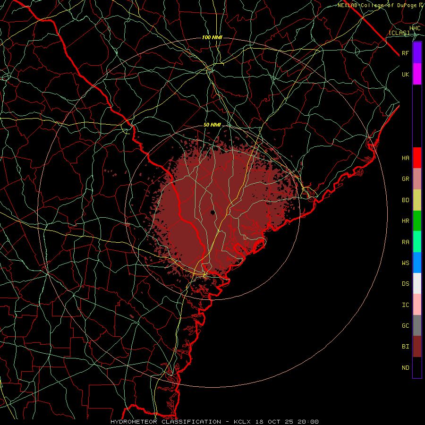Click the KCLX station identifier
Screen dimensions: 425x425
pyautogui.click(x=243, y=422)
